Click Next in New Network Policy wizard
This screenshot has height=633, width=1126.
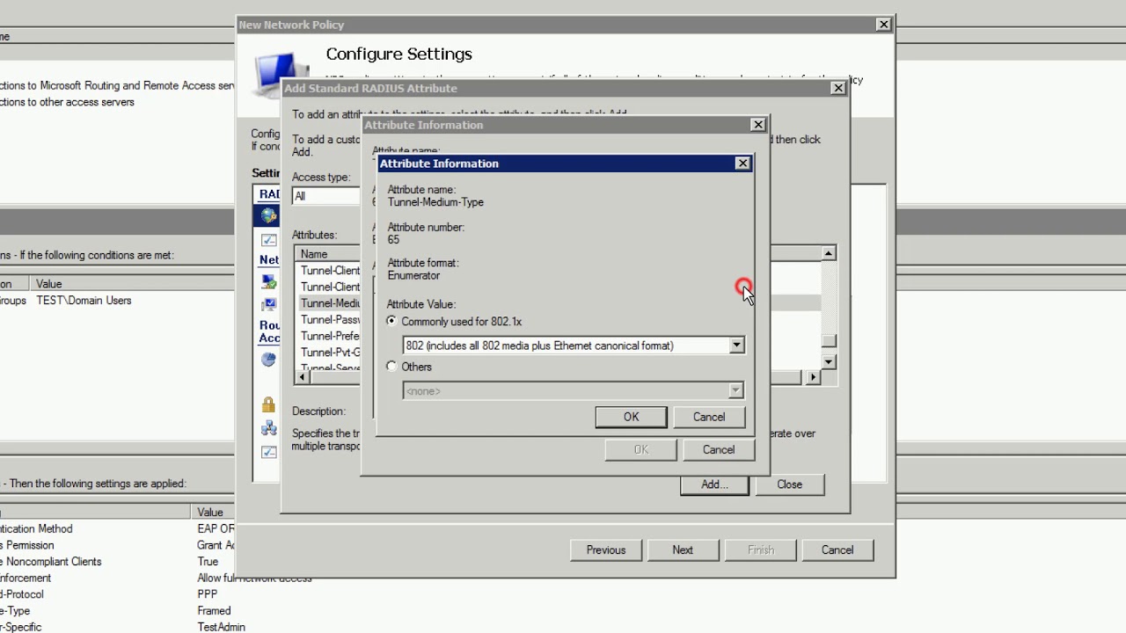click(683, 550)
